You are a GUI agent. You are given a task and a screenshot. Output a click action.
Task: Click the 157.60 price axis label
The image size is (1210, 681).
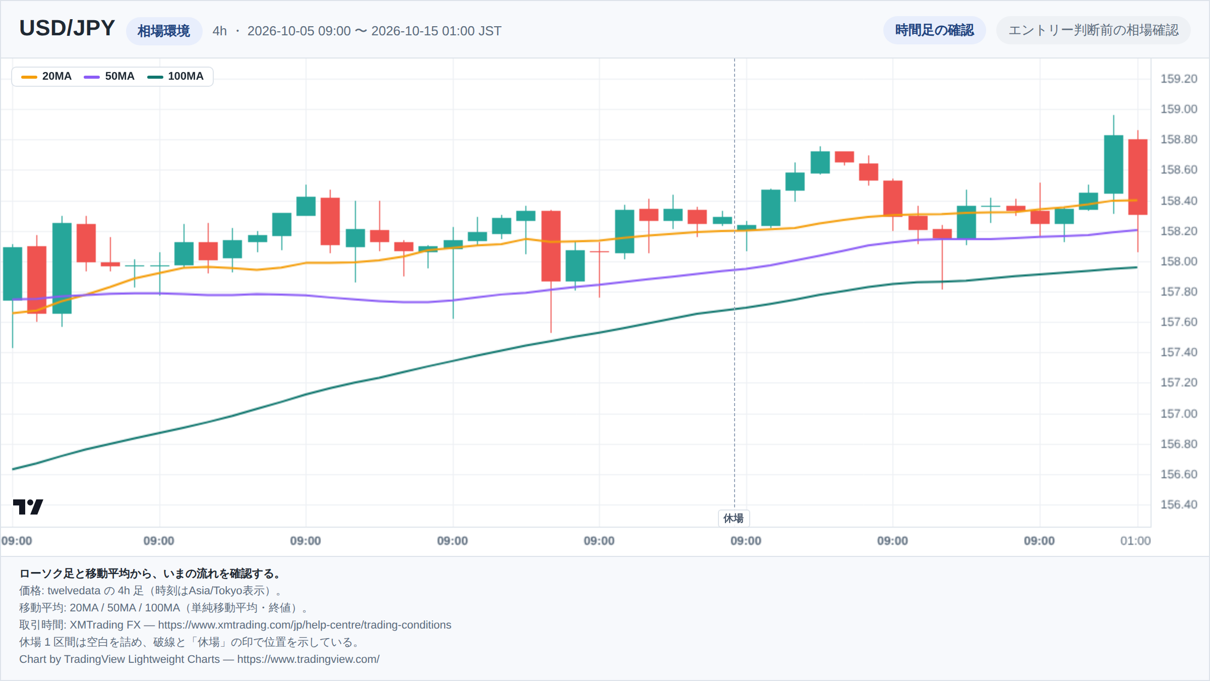[1179, 322]
